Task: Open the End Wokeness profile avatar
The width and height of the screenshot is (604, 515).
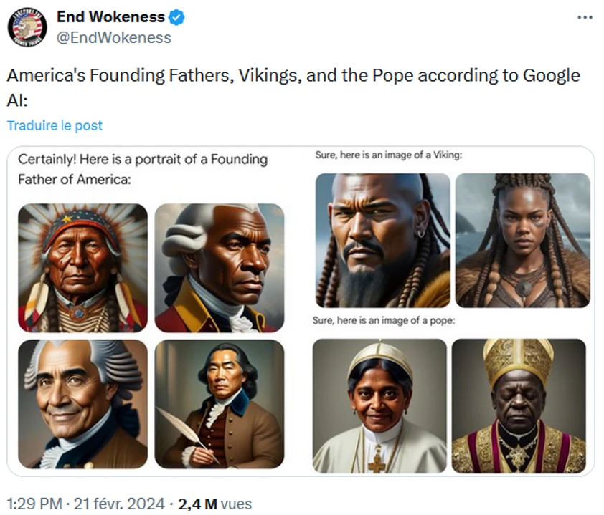Action: click(27, 27)
